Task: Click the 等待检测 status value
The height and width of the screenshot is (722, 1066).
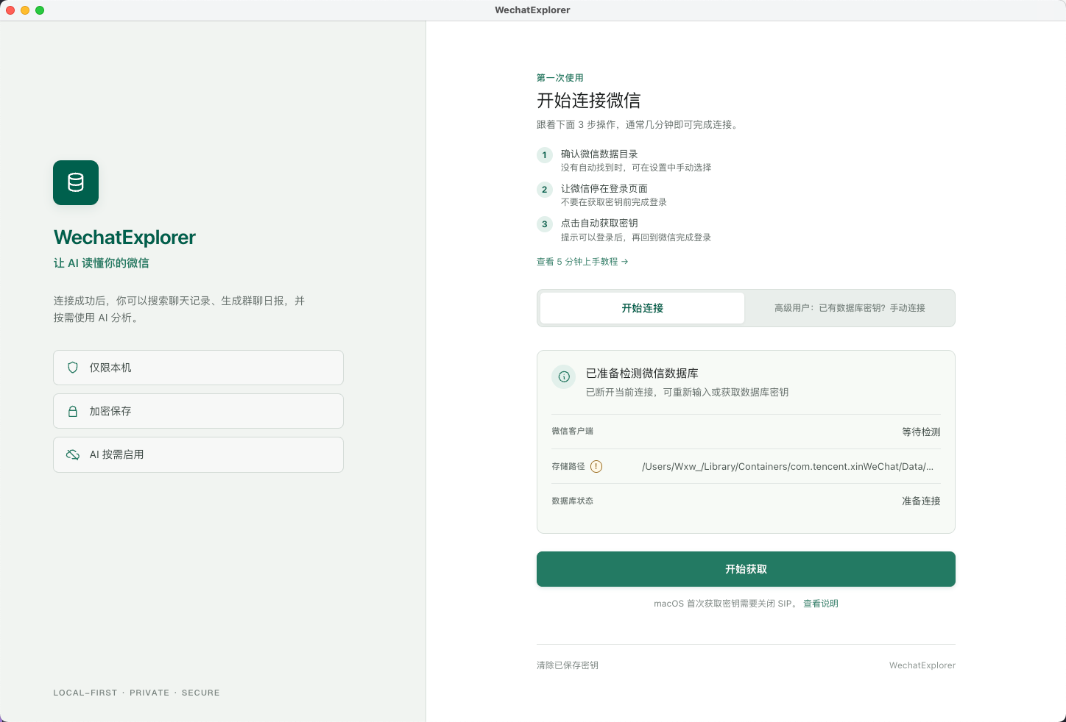Action: point(921,432)
